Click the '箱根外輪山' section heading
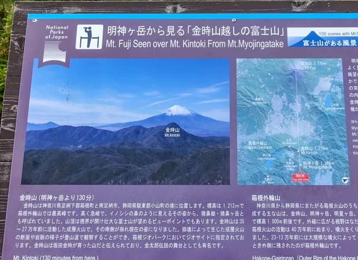358x260 pixels. pos(266,198)
